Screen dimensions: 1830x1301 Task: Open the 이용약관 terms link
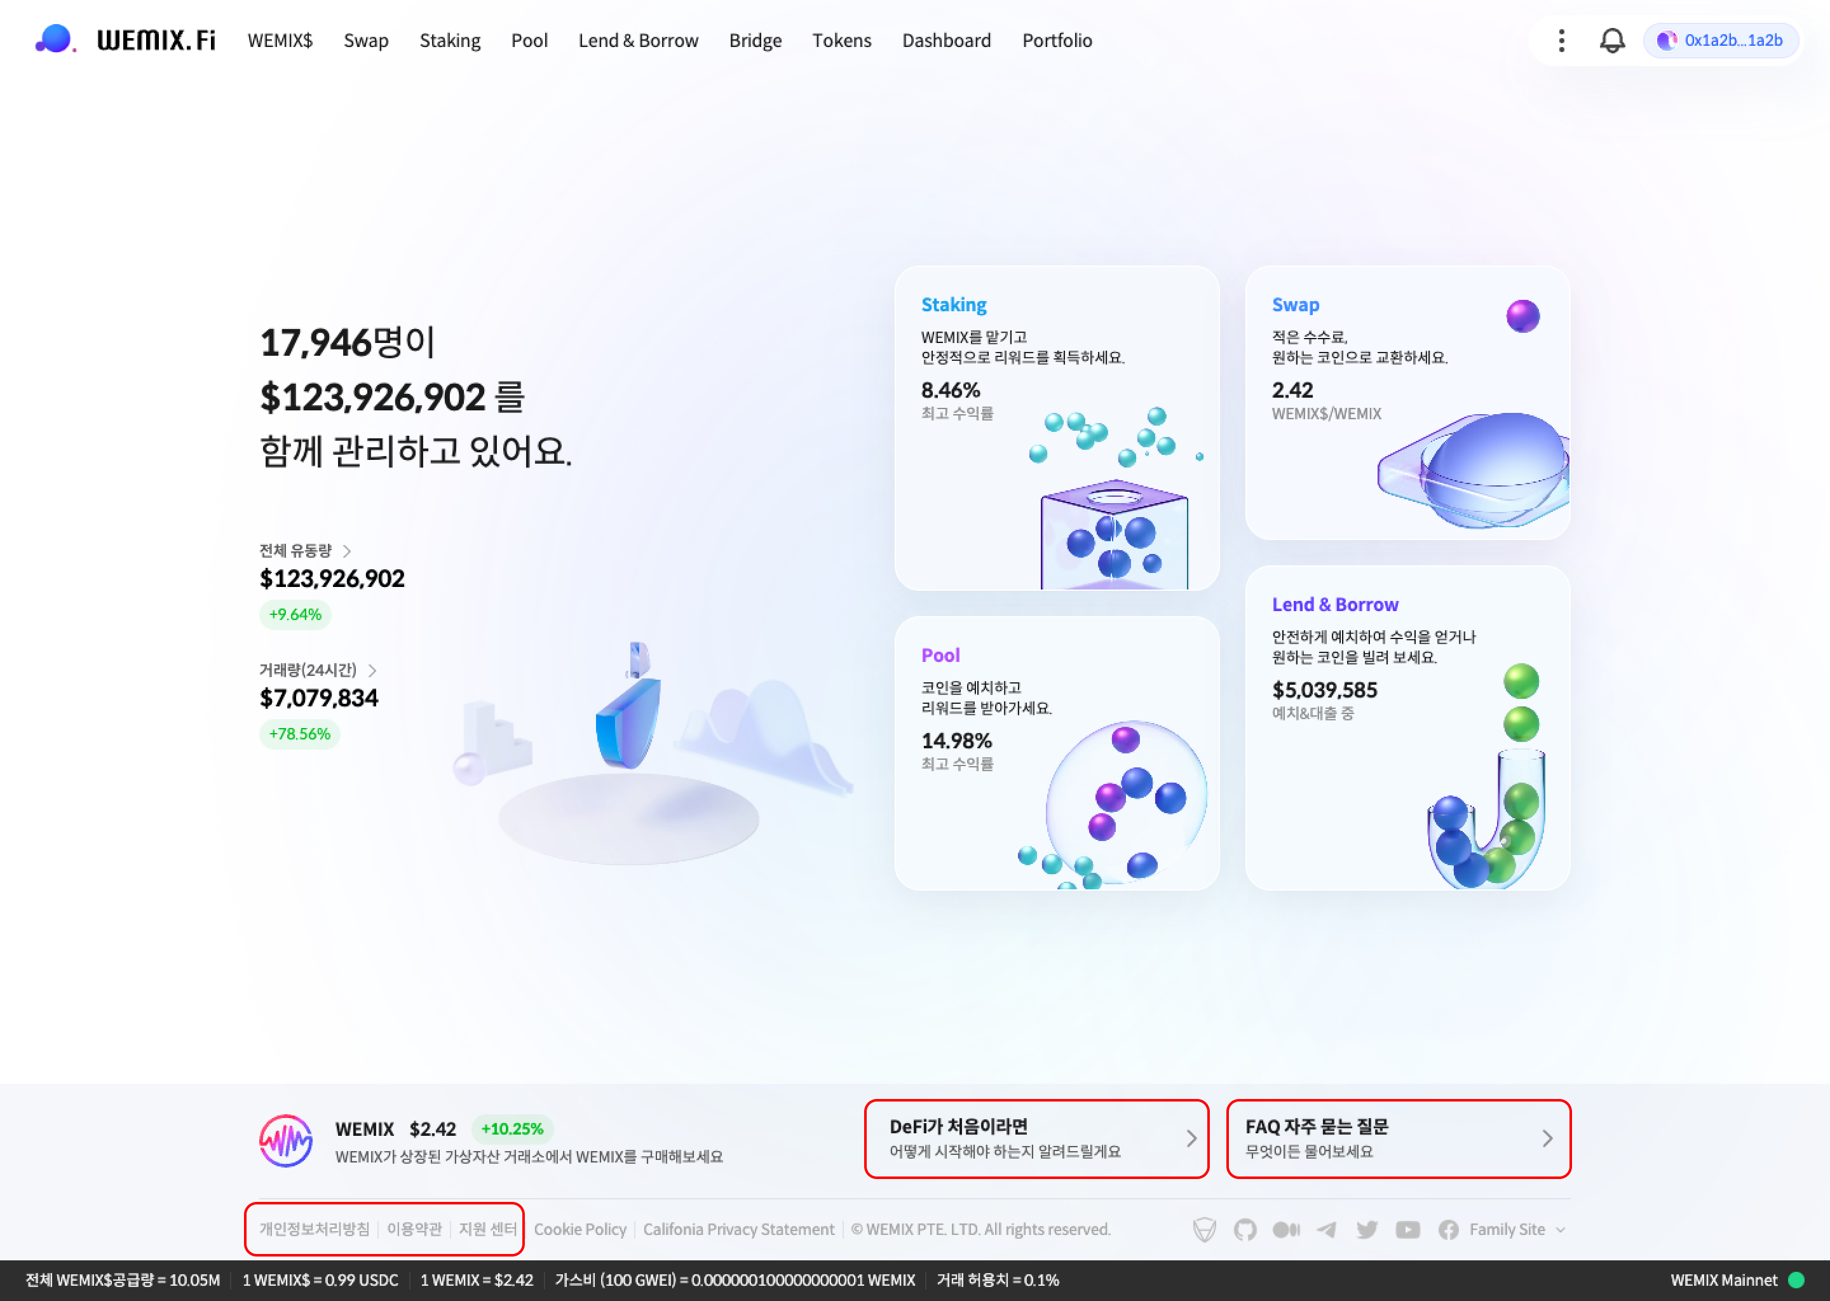(414, 1229)
